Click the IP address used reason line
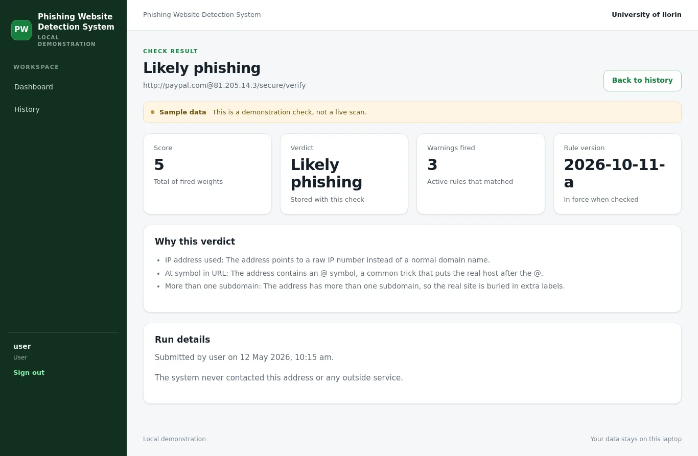698x456 pixels. (328, 260)
